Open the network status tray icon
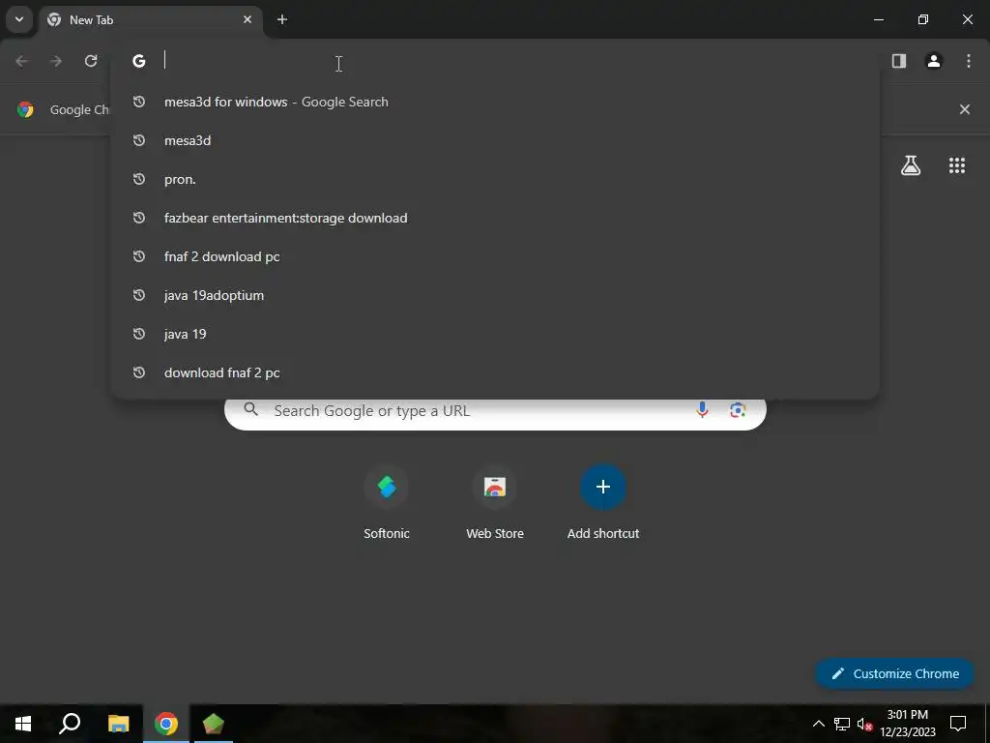Screen dimensions: 990x743 tap(842, 724)
